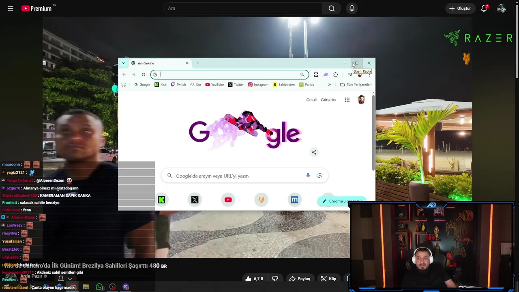The height and width of the screenshot is (292, 519).
Task: Open Twitter bookmark
Action: tap(236, 85)
